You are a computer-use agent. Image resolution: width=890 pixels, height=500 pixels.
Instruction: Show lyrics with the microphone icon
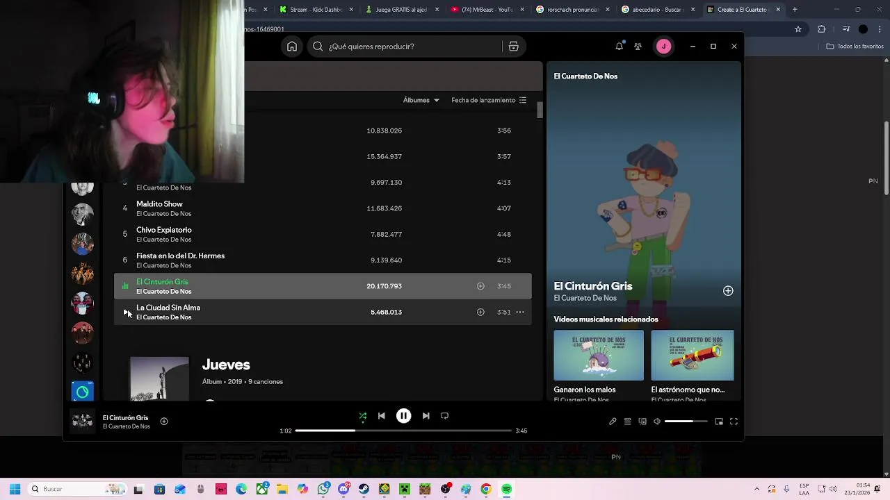coord(613,422)
